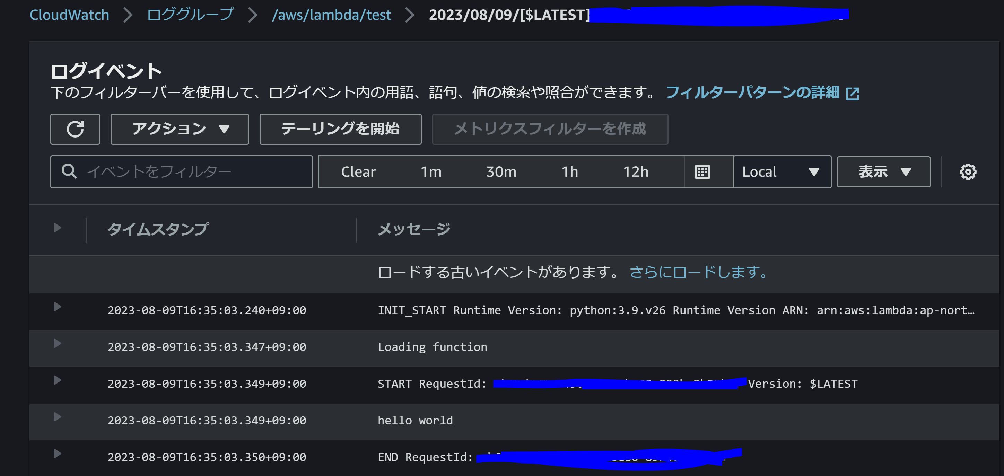The image size is (1004, 476).
Task: Expand the INIT_START log event row
Action: point(57,307)
